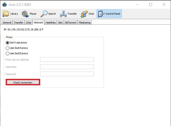Select Use Sock5 proxy option
This screenshot has width=171, height=126.
pos(17,53)
